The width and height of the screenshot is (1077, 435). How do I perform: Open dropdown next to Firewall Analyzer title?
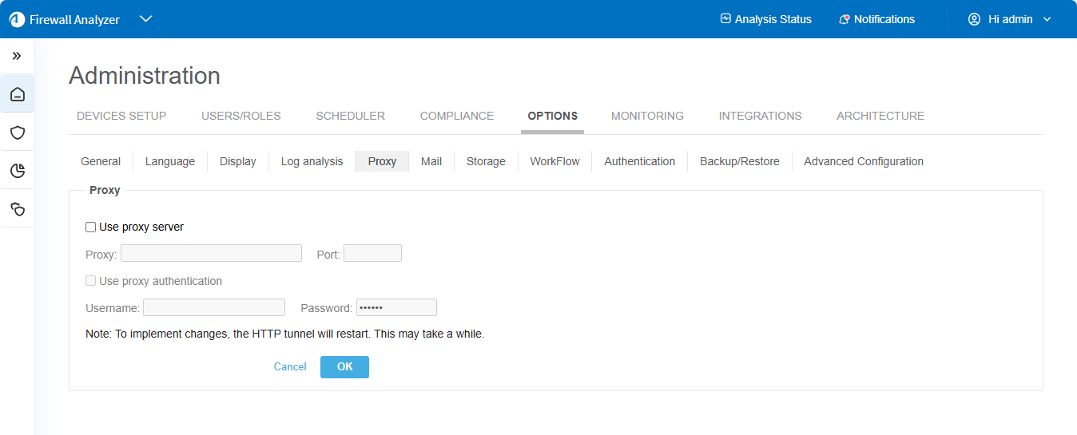coord(145,19)
